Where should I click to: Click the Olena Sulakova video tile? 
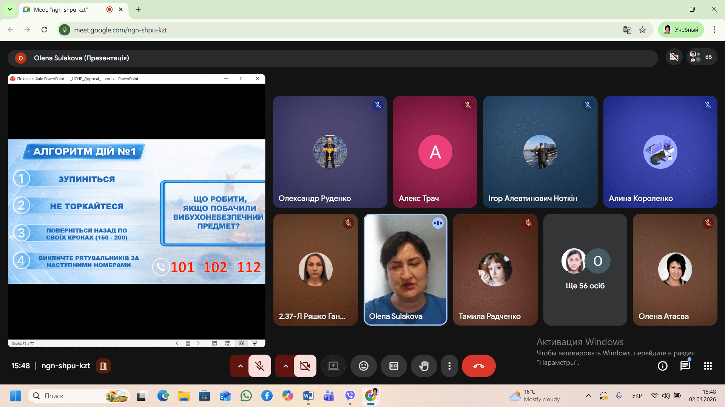click(x=405, y=270)
